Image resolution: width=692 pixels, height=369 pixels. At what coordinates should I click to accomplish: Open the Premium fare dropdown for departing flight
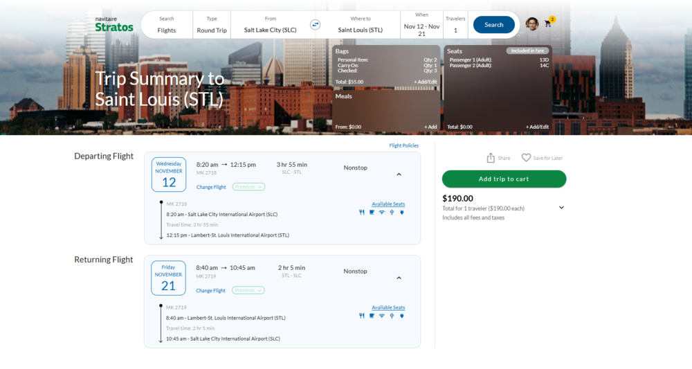coord(248,187)
